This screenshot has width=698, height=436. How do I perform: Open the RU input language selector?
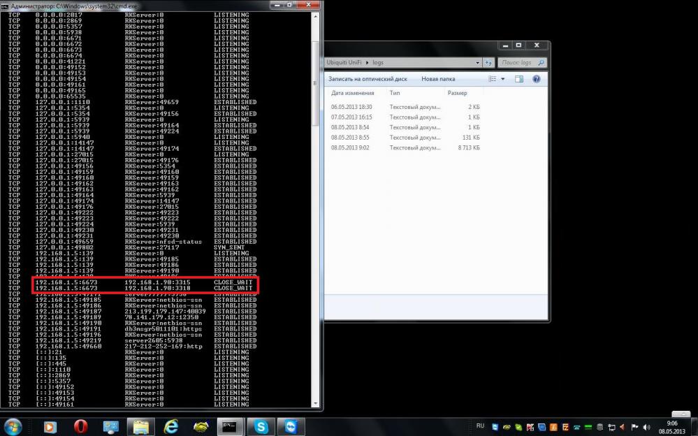point(480,425)
